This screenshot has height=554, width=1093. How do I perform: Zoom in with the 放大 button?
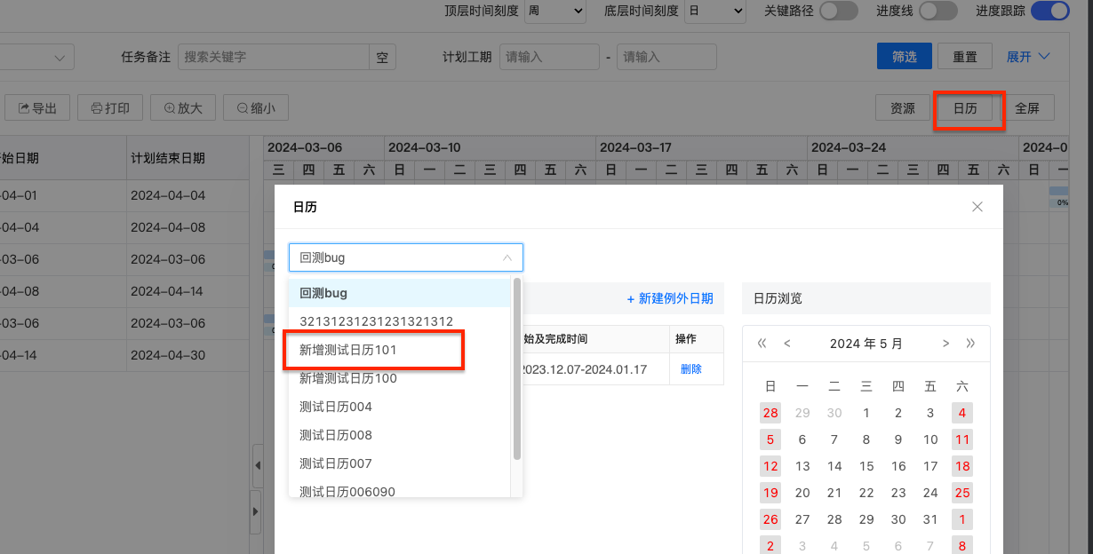(x=182, y=108)
